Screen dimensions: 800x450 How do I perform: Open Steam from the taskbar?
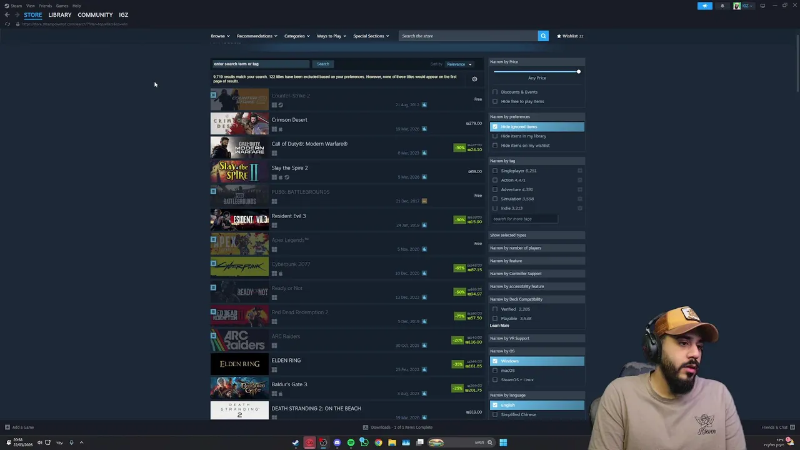click(296, 442)
